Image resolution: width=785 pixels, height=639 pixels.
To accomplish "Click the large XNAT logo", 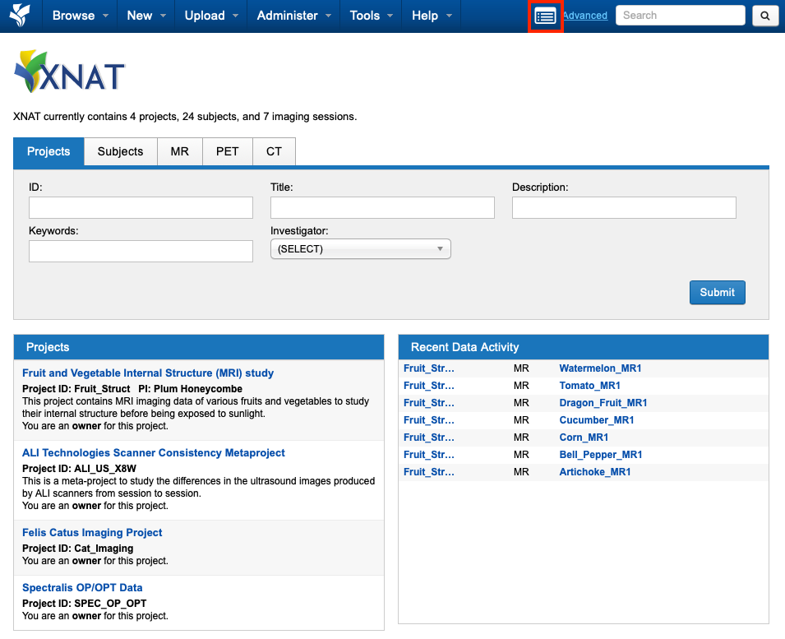I will [70, 73].
